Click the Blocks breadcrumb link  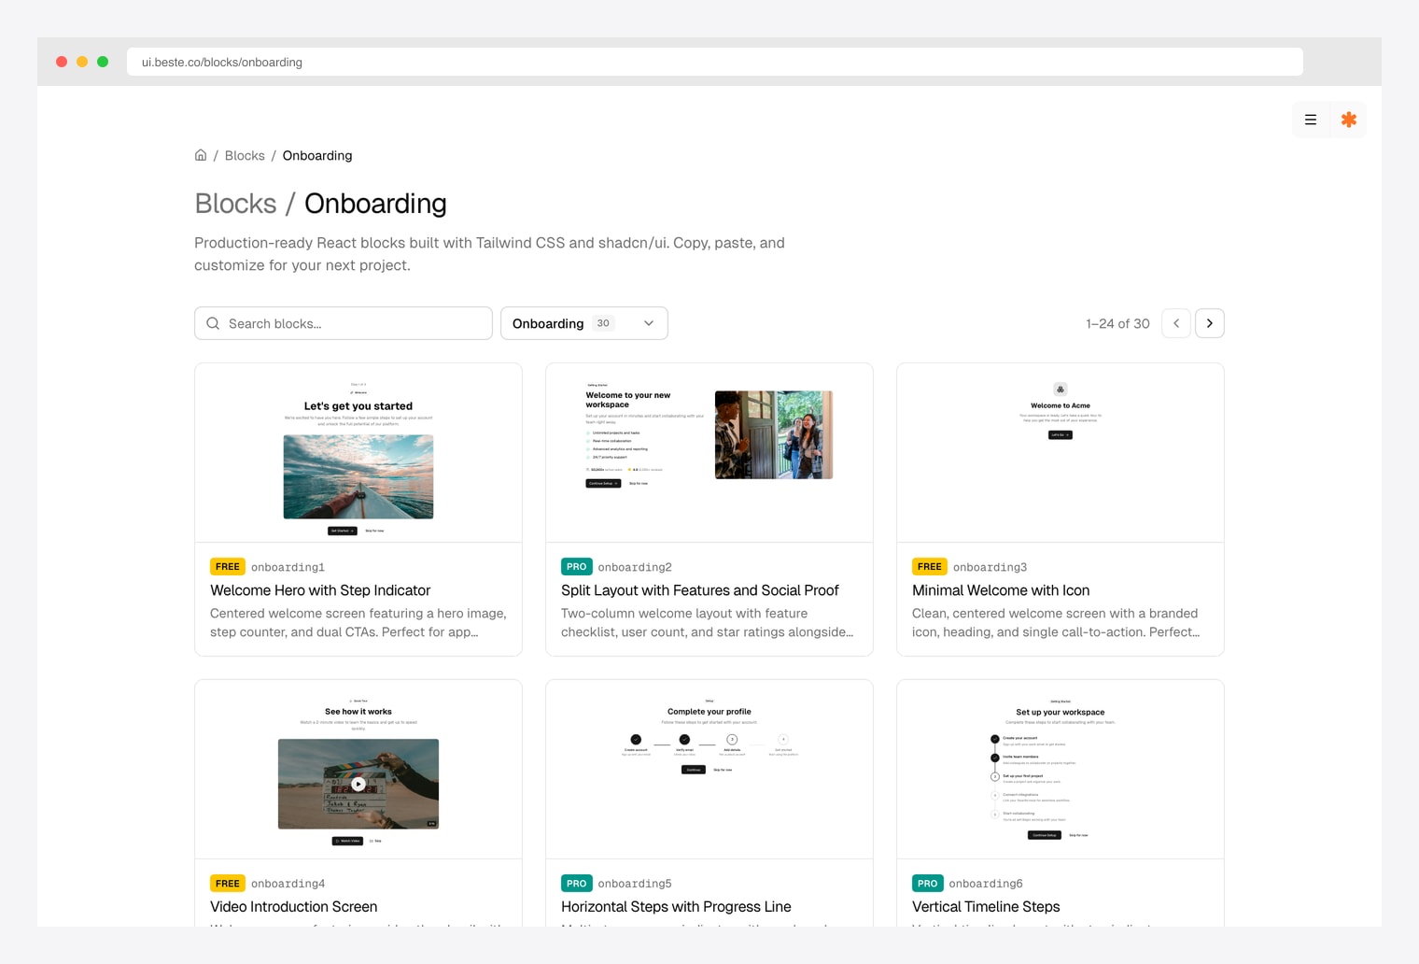point(245,155)
